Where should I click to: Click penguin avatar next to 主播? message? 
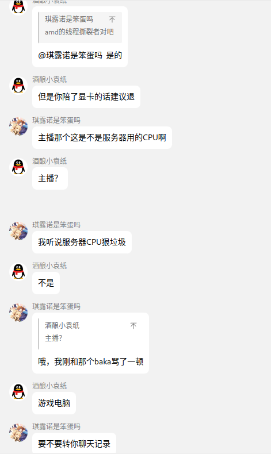click(18, 167)
